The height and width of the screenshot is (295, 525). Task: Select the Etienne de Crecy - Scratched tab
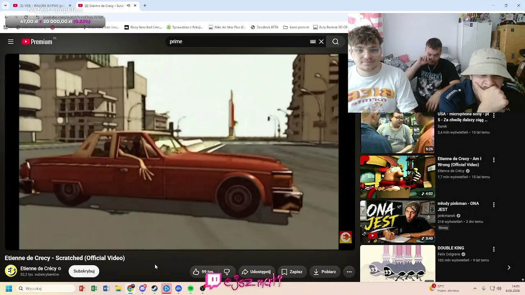108,6
